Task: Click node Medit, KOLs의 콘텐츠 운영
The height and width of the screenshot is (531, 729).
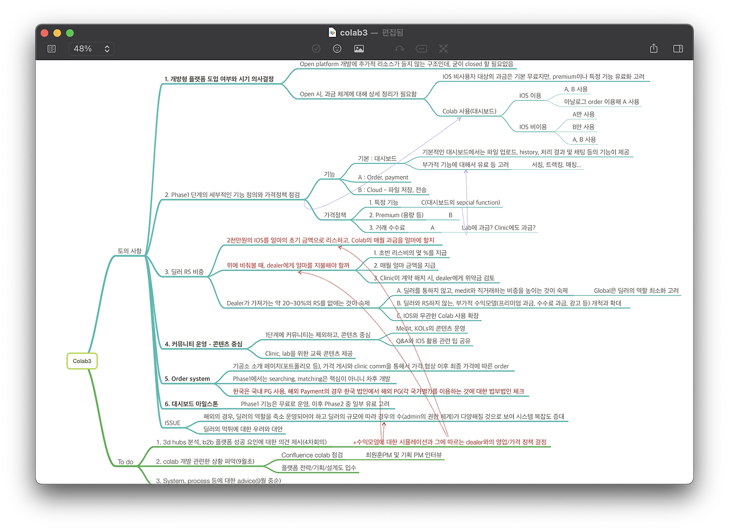Action: tap(431, 328)
